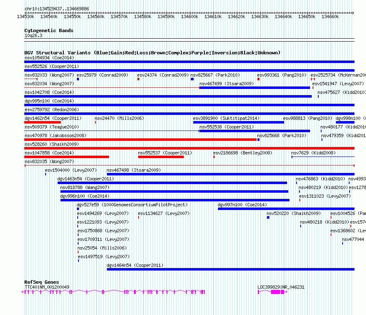This screenshot has height=315, width=366.
Task: Click the esv2759792 (Redon2006) label
Action: click(x=52, y=110)
